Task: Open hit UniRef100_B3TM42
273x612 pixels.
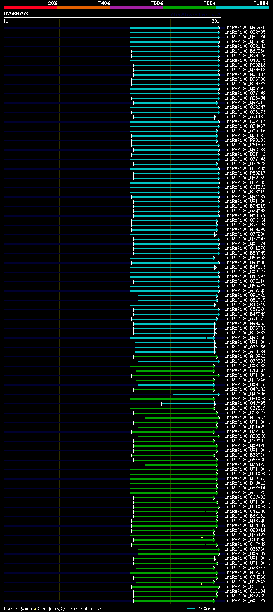Action: click(245, 154)
